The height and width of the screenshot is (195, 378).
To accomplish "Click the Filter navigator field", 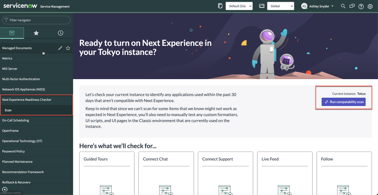I will (x=36, y=20).
